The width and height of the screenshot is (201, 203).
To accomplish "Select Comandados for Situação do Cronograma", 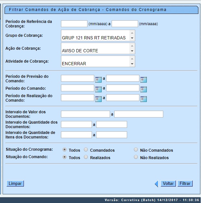I will (x=86, y=150).
